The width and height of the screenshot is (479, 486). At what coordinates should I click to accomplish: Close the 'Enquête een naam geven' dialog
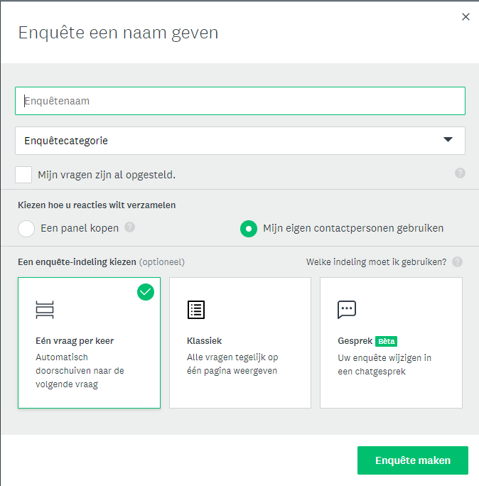(x=465, y=17)
